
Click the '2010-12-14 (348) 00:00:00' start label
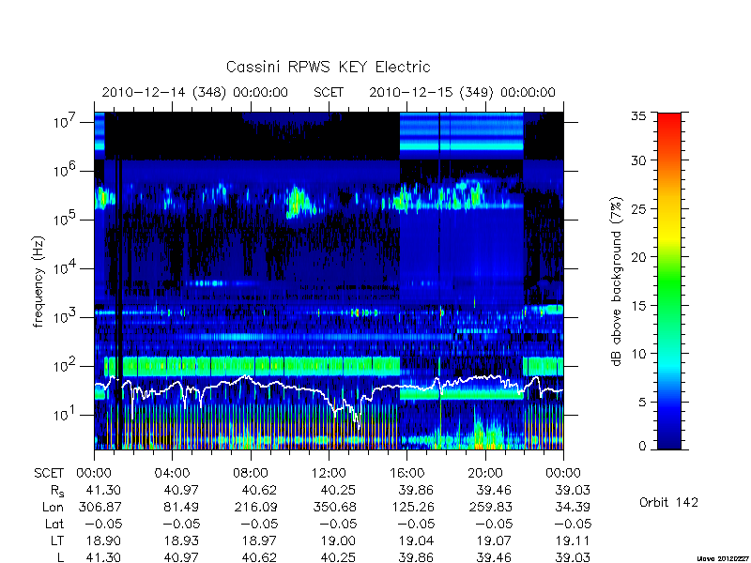coord(195,92)
